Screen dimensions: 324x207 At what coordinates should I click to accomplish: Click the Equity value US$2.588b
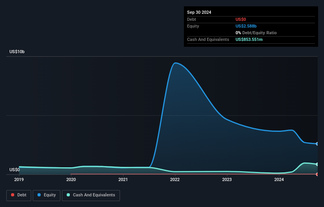(x=246, y=26)
